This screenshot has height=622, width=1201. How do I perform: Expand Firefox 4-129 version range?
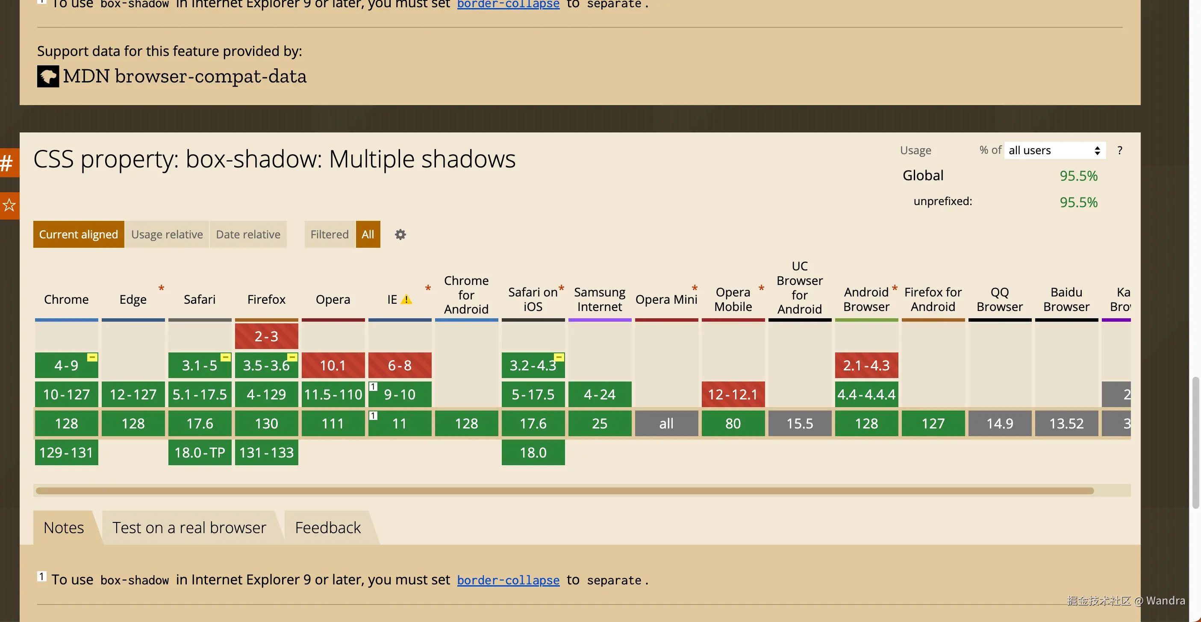pos(266,395)
